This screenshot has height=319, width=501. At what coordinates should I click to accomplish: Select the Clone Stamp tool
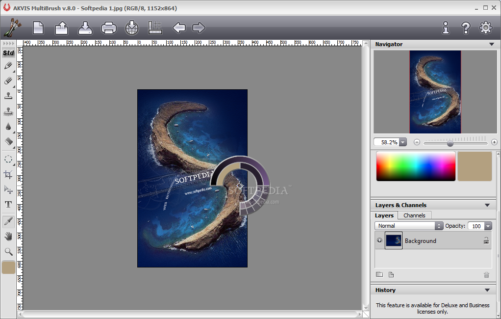pyautogui.click(x=8, y=96)
